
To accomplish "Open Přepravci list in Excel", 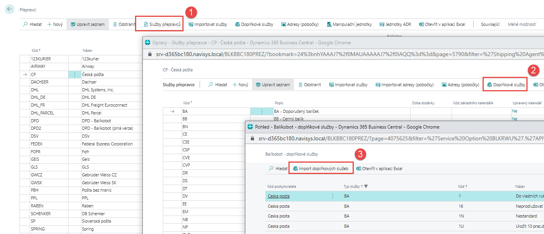I will coord(442,24).
